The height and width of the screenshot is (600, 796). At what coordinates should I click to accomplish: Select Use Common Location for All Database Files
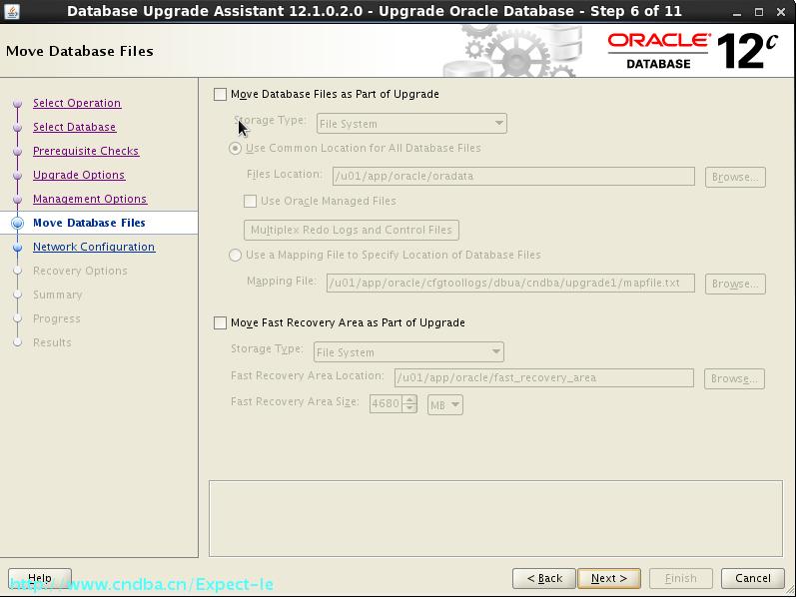point(235,148)
